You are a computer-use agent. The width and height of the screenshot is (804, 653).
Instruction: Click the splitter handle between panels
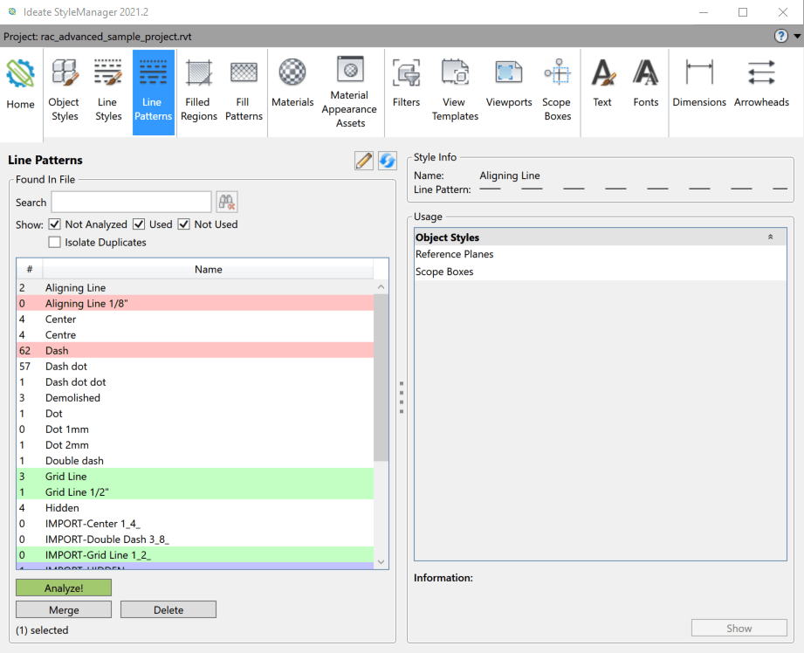coord(402,397)
